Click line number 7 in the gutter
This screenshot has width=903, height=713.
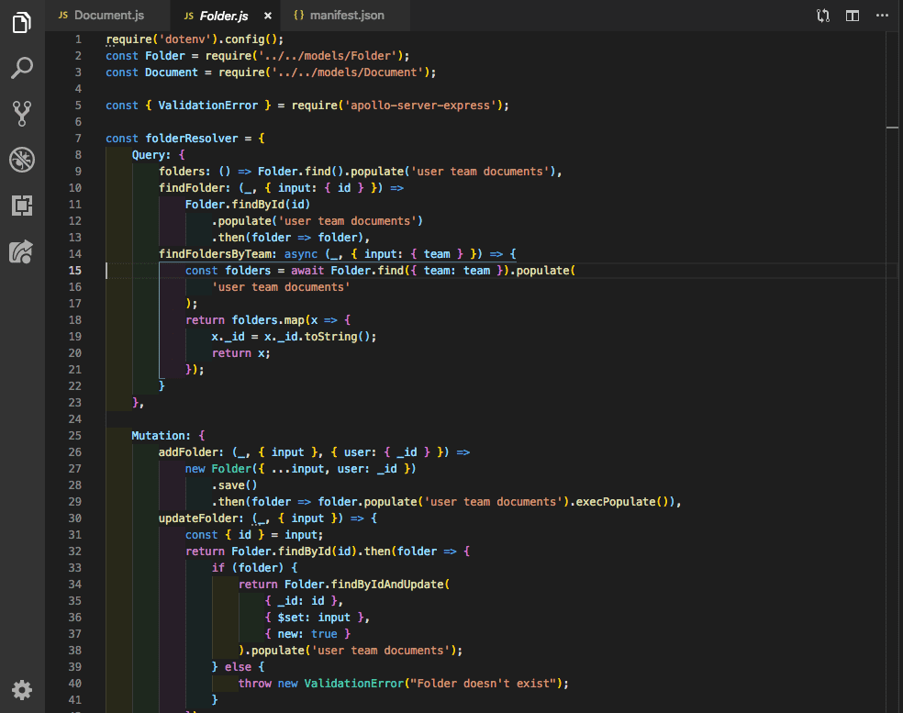pyautogui.click(x=78, y=139)
